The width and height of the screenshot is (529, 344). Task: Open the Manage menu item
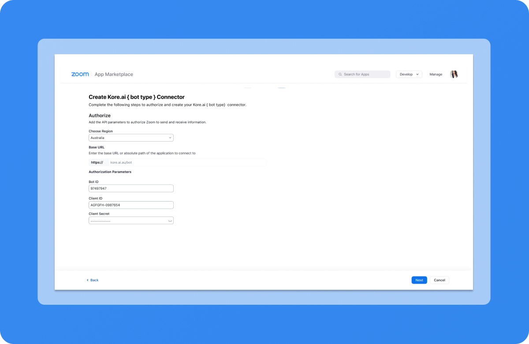[x=436, y=75]
